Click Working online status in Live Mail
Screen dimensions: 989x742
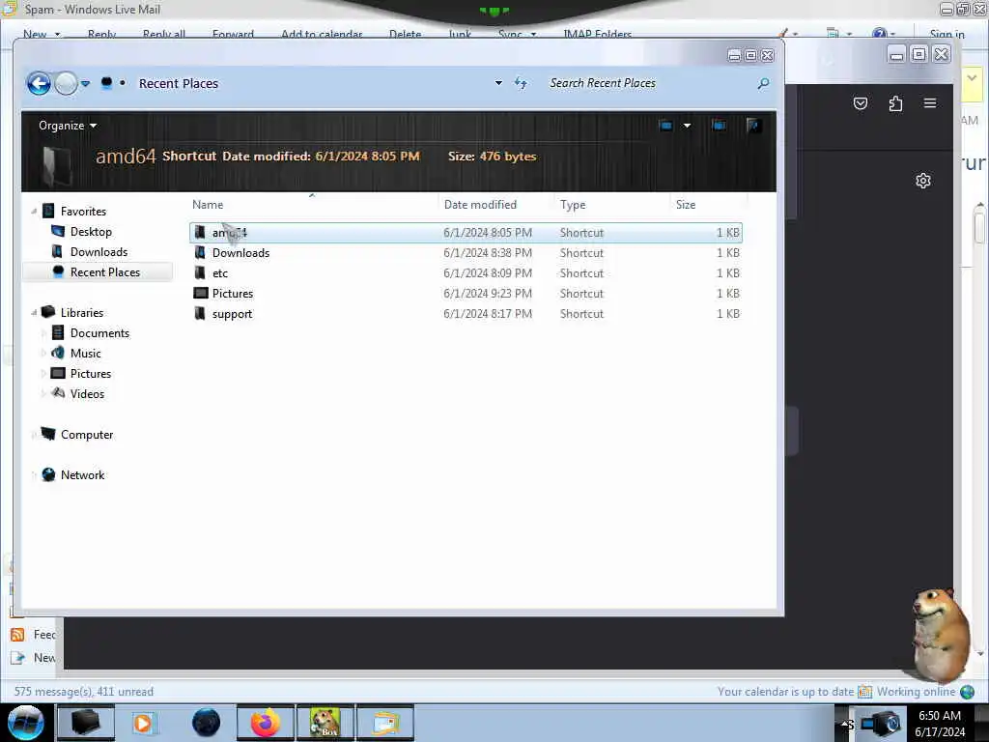[916, 692]
